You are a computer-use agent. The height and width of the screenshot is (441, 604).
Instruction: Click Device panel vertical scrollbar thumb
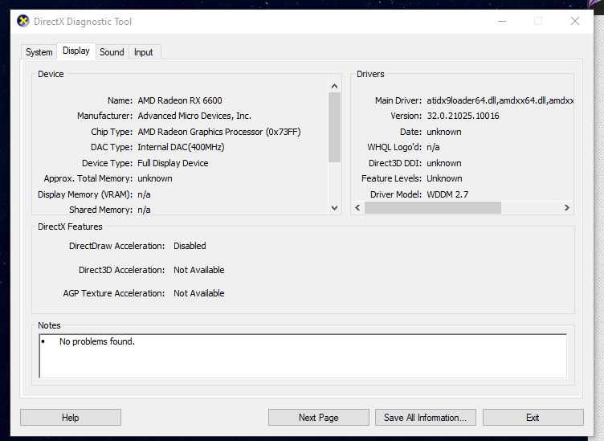click(x=334, y=127)
